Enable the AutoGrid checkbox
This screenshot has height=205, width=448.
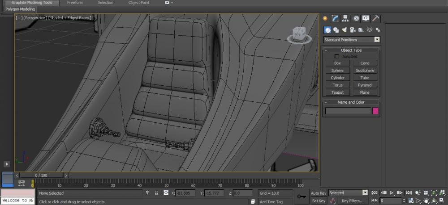coord(337,57)
